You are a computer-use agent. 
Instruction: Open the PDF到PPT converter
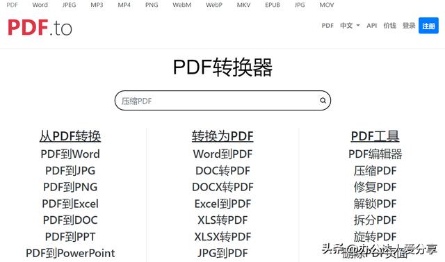[70, 236]
